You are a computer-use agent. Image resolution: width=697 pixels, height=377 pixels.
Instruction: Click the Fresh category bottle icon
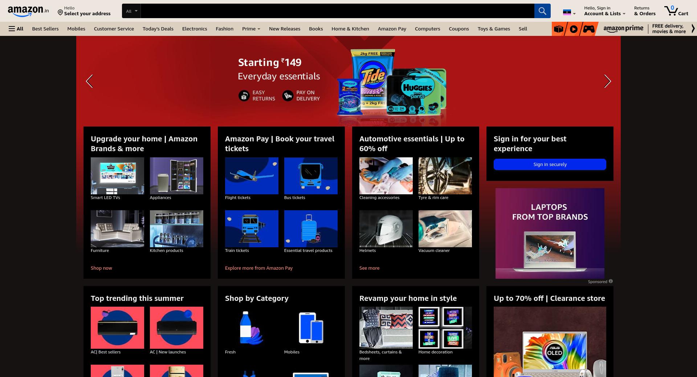click(x=252, y=328)
